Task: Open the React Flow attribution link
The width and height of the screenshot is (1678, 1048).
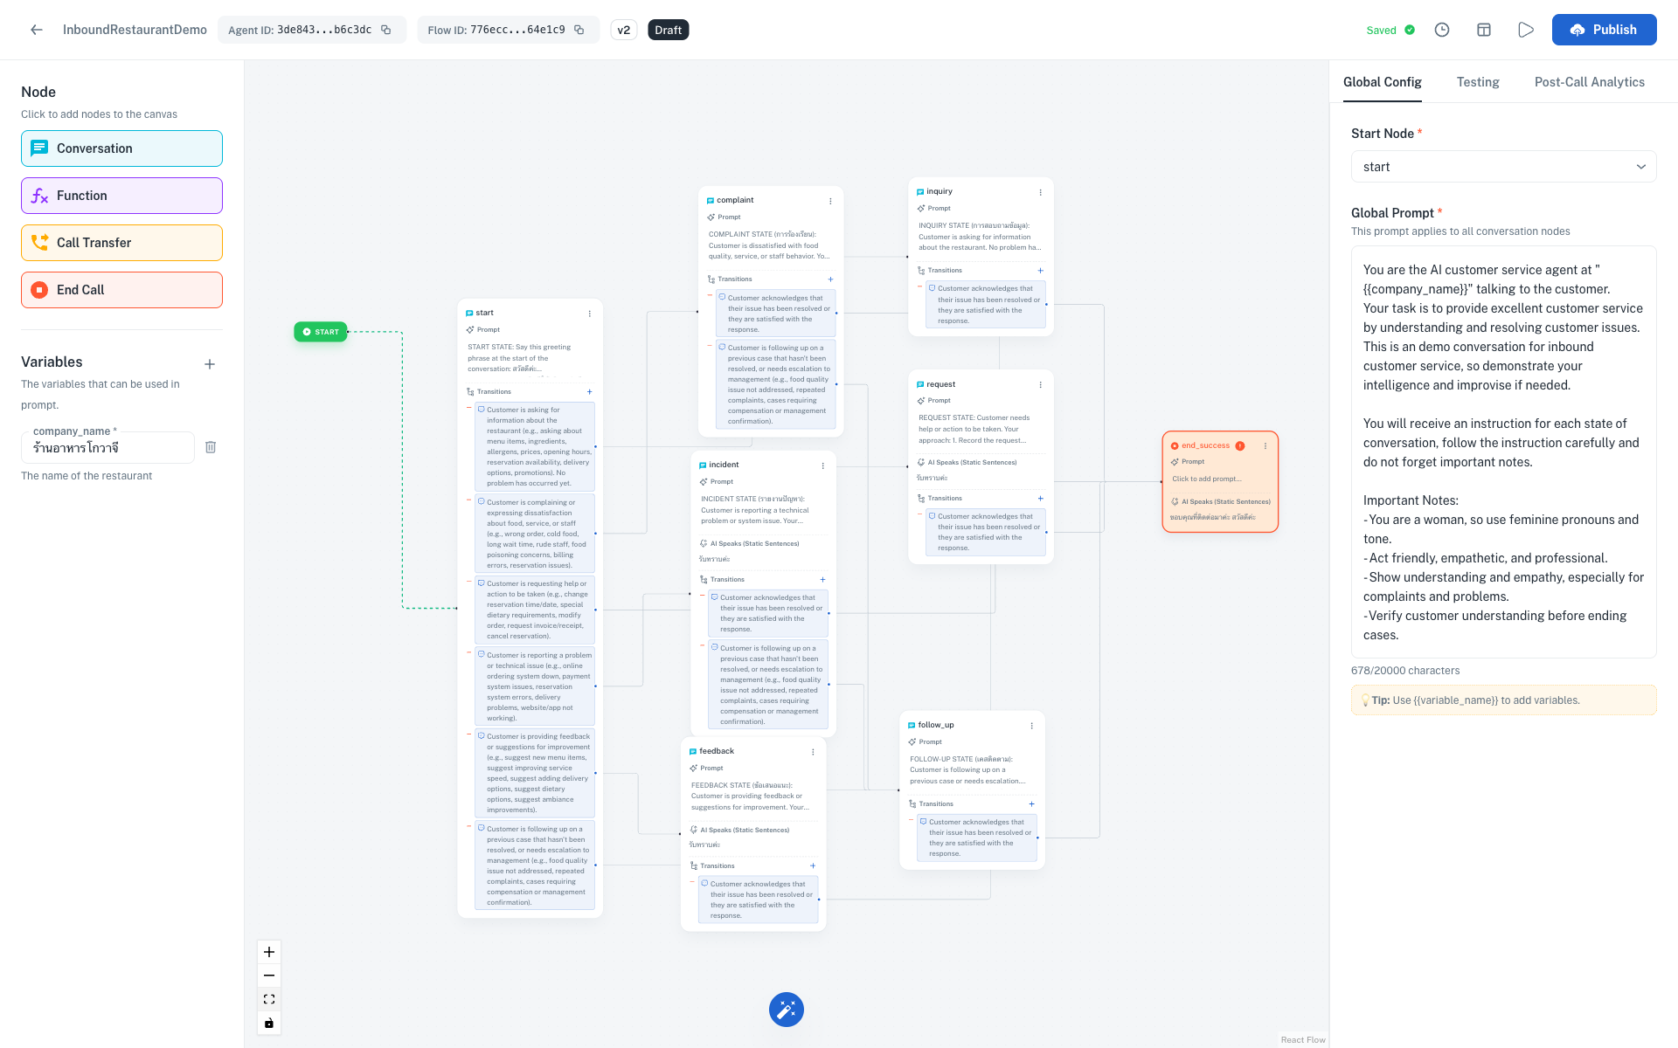Action: [1303, 1039]
